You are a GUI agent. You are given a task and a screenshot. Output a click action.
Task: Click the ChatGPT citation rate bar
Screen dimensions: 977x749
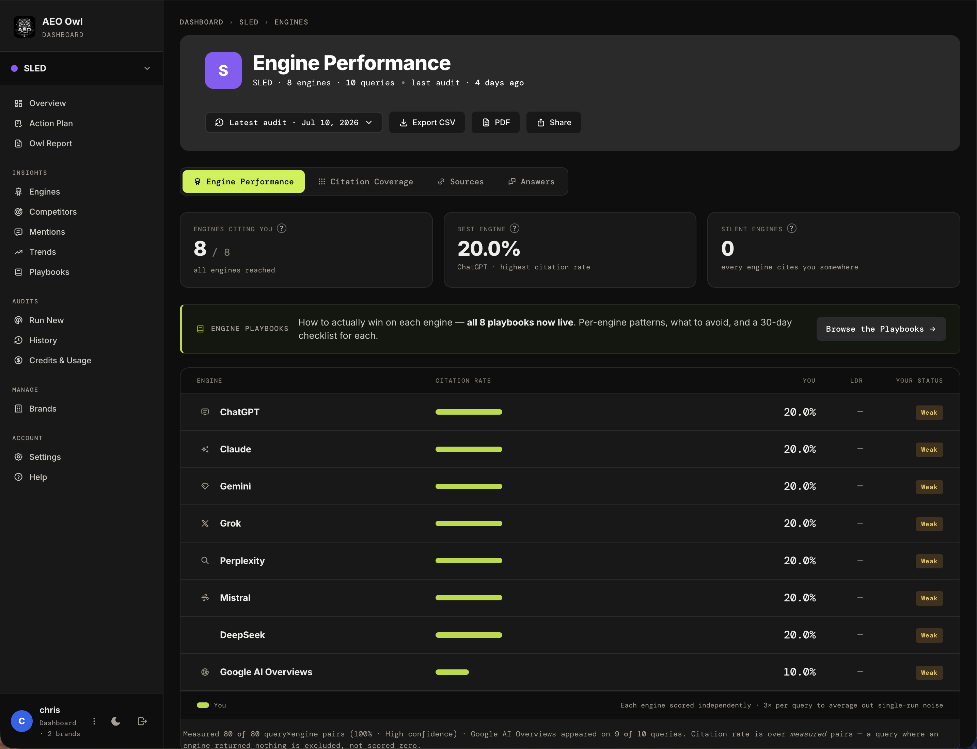point(469,412)
